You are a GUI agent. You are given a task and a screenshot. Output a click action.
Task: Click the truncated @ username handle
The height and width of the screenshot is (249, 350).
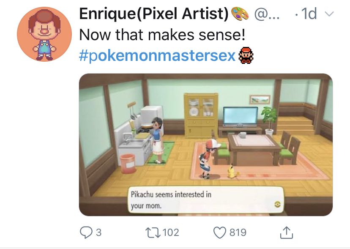pos(267,14)
